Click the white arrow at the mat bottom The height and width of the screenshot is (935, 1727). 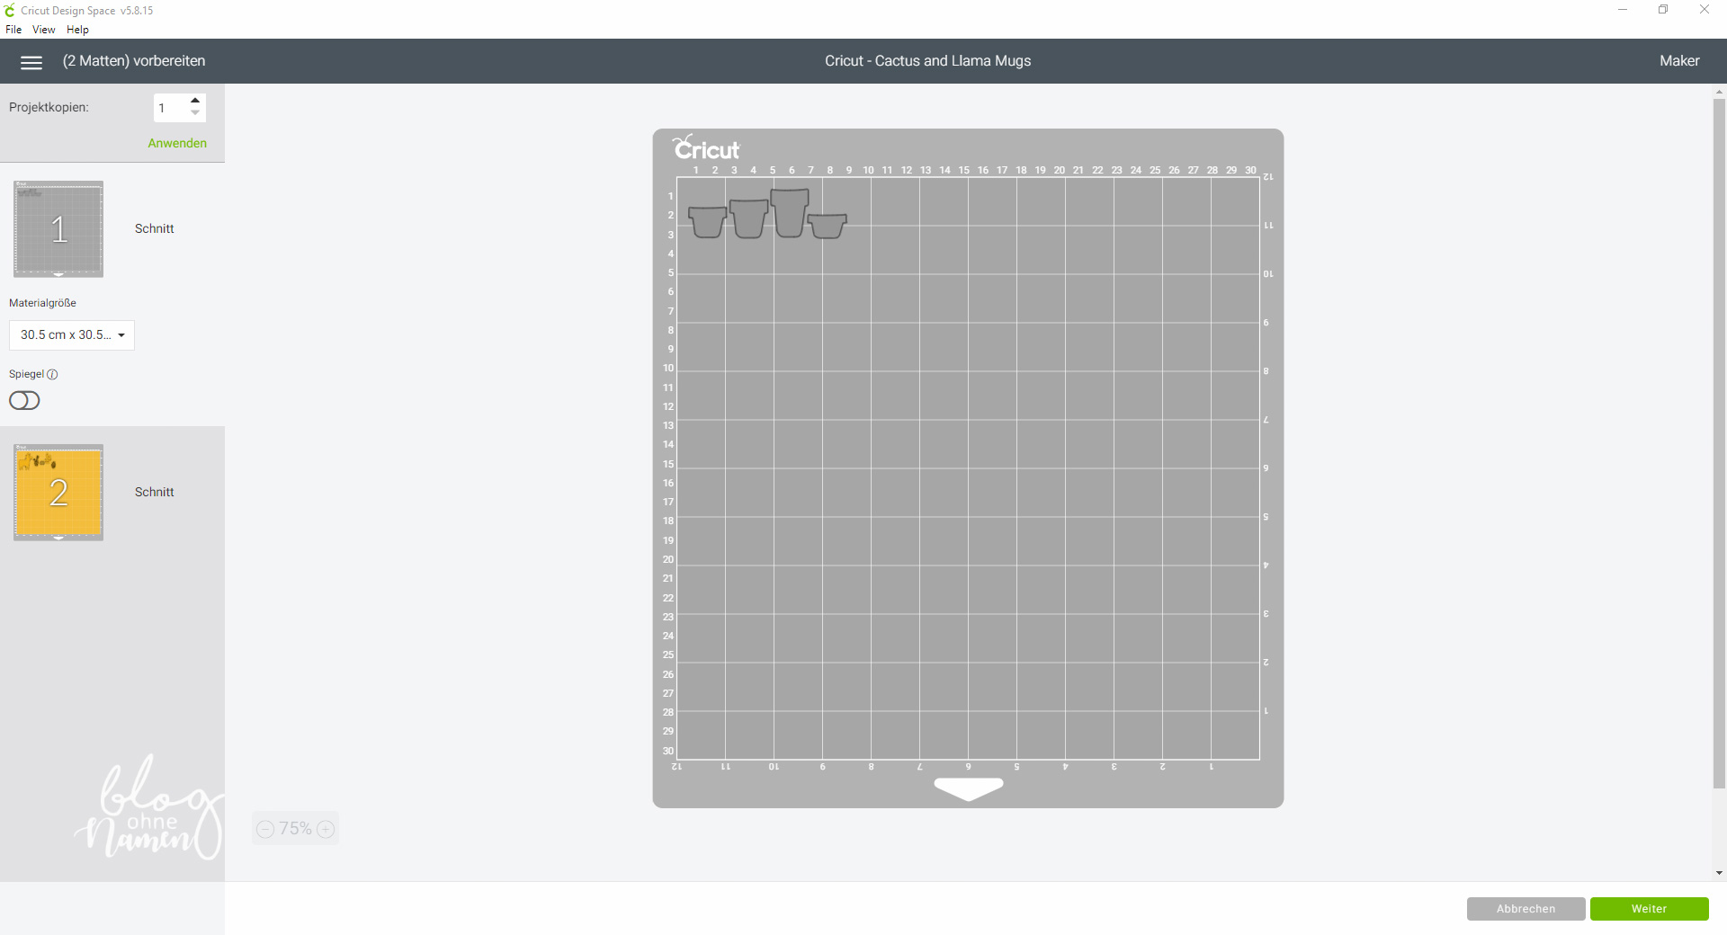pyautogui.click(x=968, y=788)
